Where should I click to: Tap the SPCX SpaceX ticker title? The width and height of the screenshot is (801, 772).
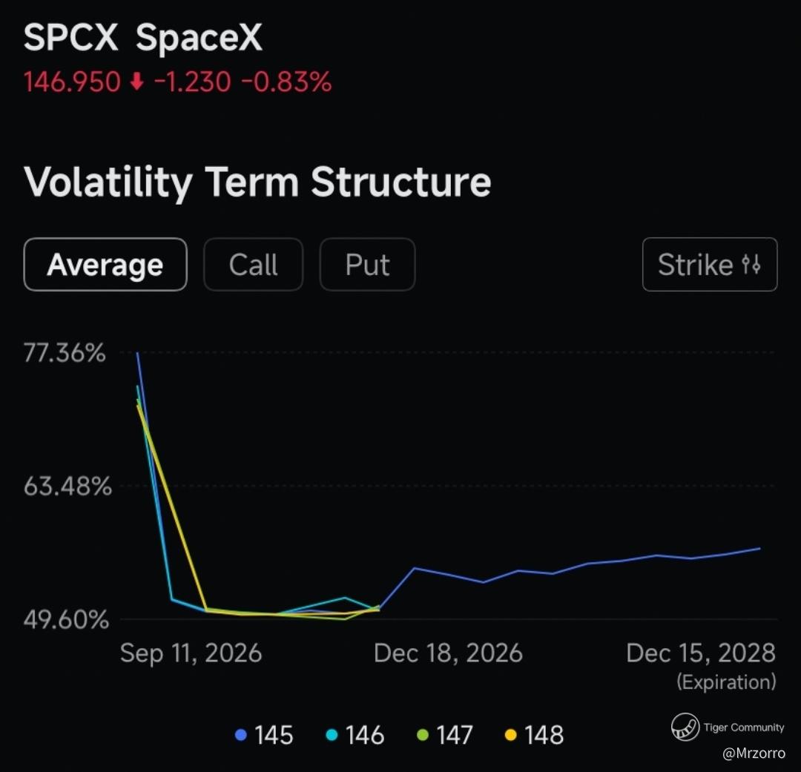coord(143,37)
